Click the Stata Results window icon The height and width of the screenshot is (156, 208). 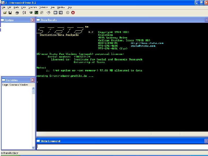tap(38, 20)
